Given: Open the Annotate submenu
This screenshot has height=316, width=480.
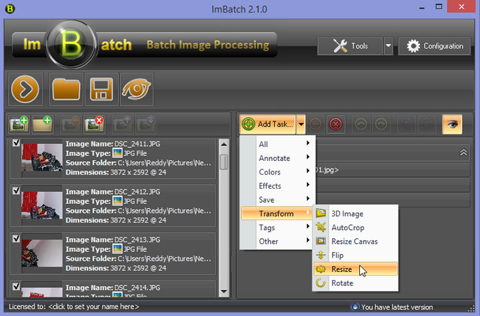Looking at the screenshot, I should tap(277, 158).
